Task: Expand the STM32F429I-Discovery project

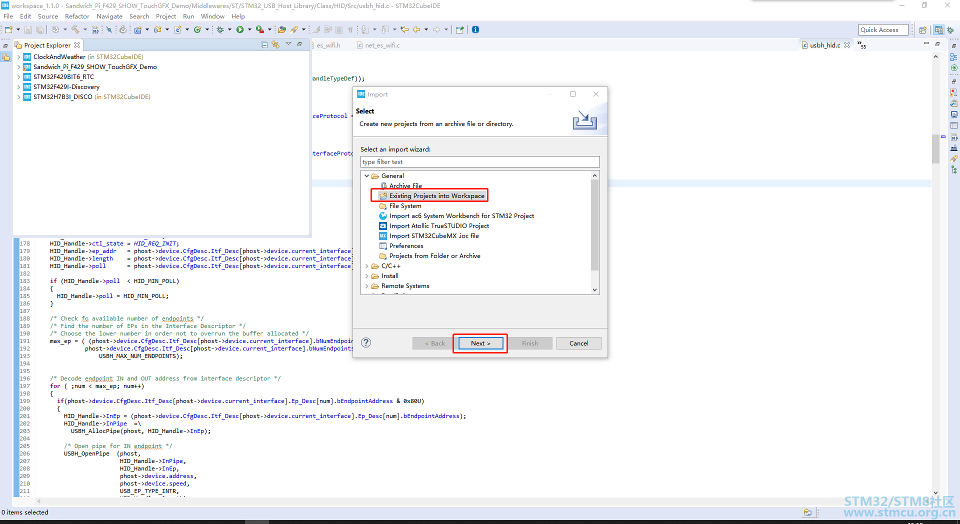Action: point(19,87)
